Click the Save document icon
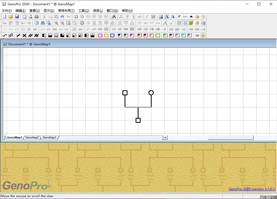 (x=17, y=17)
